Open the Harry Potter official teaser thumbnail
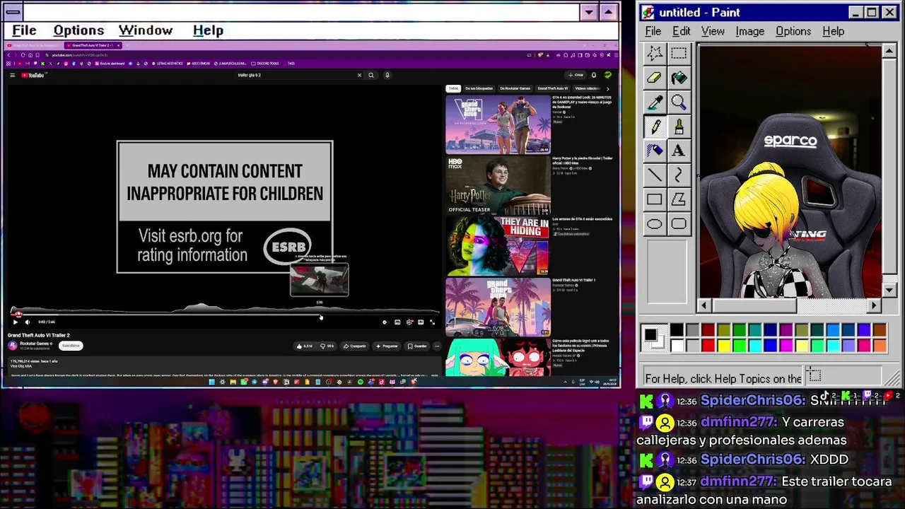Viewport: 905px width, 509px height. [498, 185]
